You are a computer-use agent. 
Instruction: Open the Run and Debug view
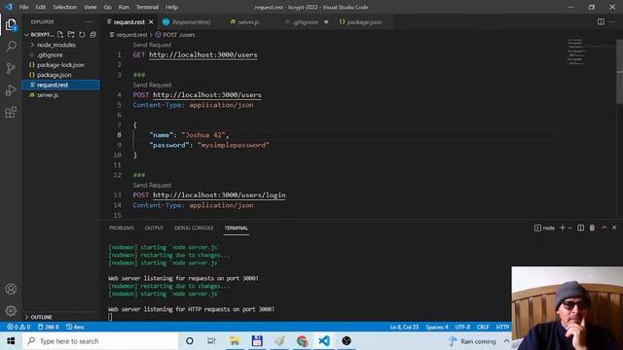[x=11, y=90]
